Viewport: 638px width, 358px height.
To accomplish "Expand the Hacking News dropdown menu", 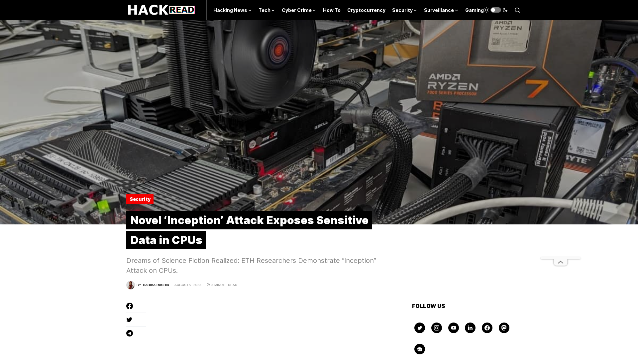I will [x=232, y=10].
